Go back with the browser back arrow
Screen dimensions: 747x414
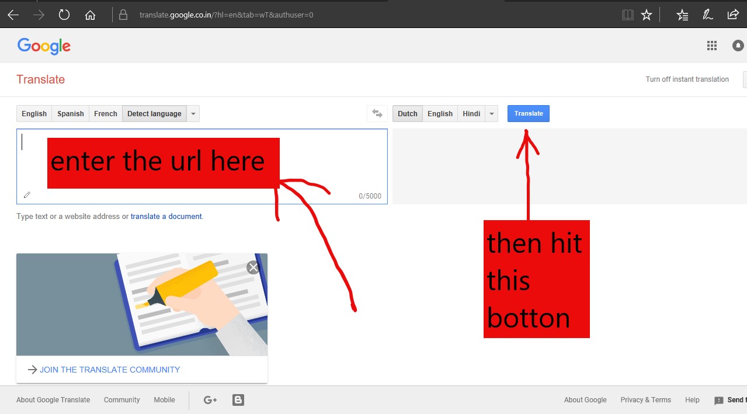tap(13, 15)
